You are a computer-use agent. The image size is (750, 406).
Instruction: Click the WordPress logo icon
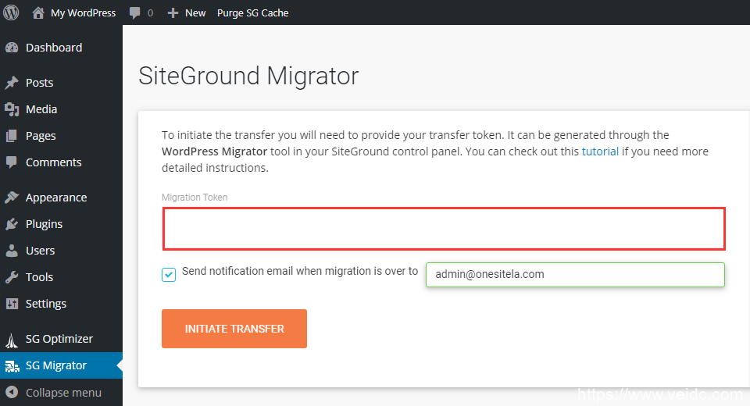click(x=11, y=12)
